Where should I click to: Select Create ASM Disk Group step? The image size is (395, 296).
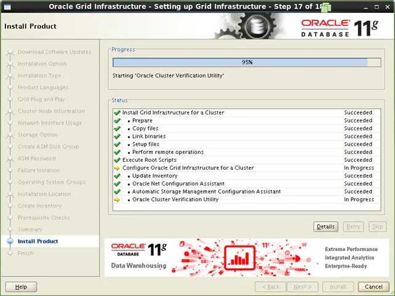pos(48,146)
